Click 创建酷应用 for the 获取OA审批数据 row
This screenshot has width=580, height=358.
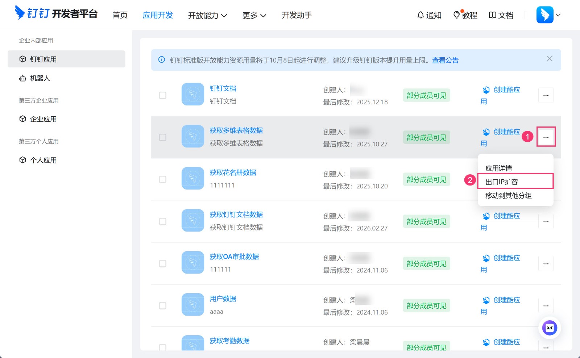500,263
